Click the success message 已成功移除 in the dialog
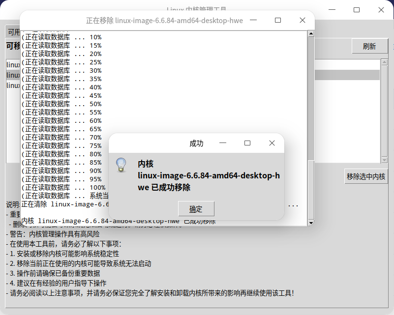394x315 pixels. click(x=171, y=188)
